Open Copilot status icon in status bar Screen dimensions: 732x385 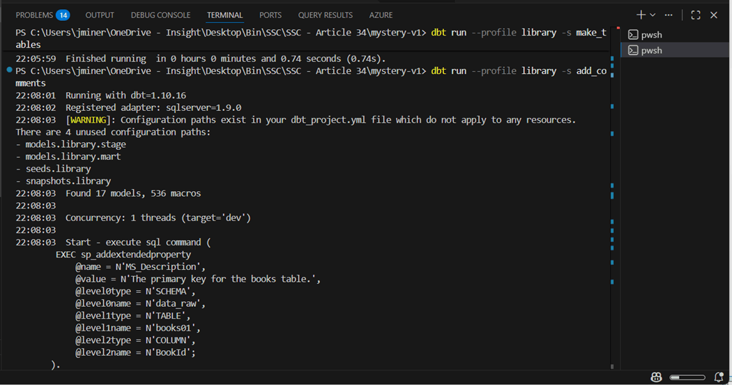[657, 377]
